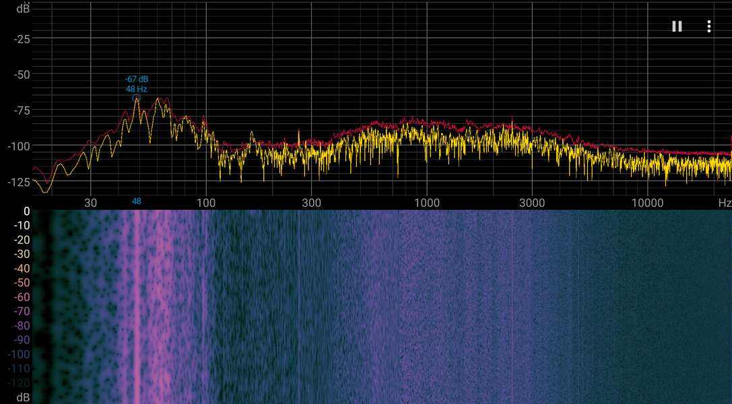
Task: Click the '-60' spectrogram scale label
Action: tap(22, 297)
